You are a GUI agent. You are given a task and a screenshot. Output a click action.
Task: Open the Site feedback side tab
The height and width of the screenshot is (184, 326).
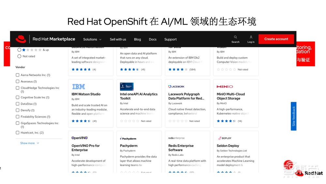tap(293, 116)
